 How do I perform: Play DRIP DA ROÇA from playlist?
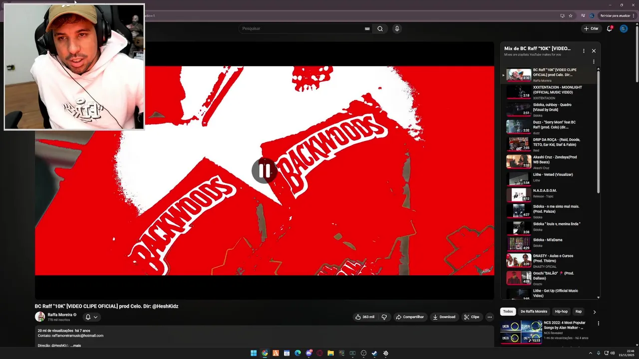click(x=548, y=145)
